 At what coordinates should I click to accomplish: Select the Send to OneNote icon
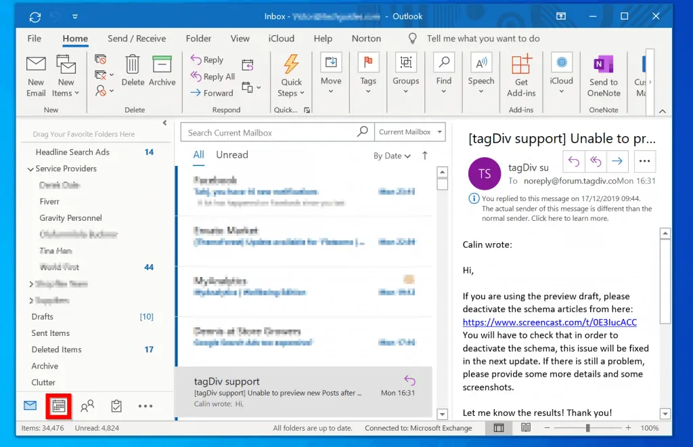coord(602,74)
